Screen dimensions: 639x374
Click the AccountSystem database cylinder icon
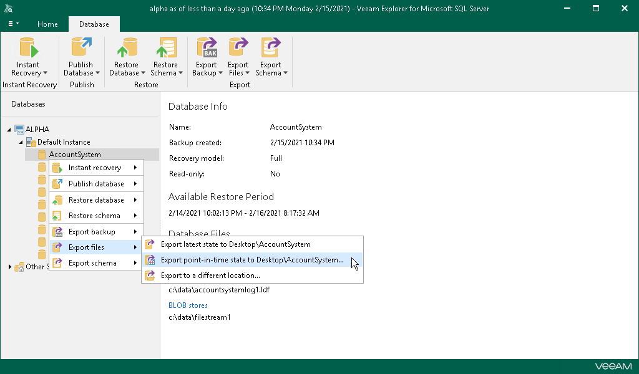[x=42, y=155]
